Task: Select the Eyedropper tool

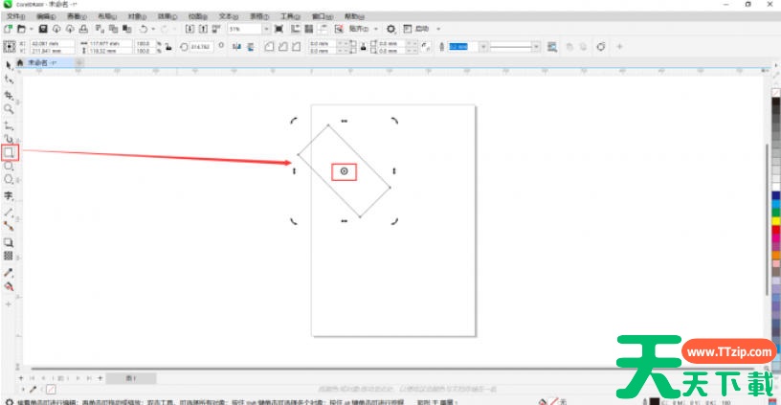Action: (x=9, y=272)
